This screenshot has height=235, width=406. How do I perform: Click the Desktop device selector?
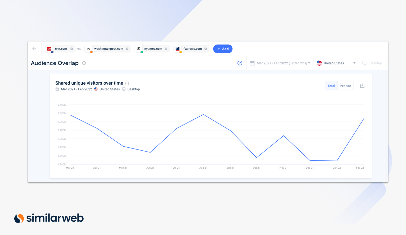(x=372, y=63)
